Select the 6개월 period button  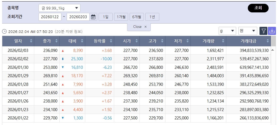137,17
